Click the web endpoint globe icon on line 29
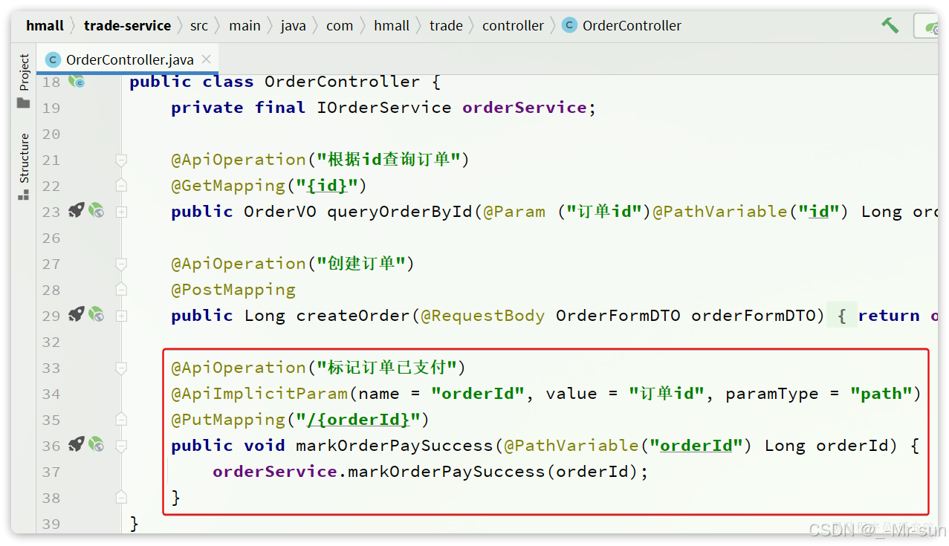 (96, 315)
